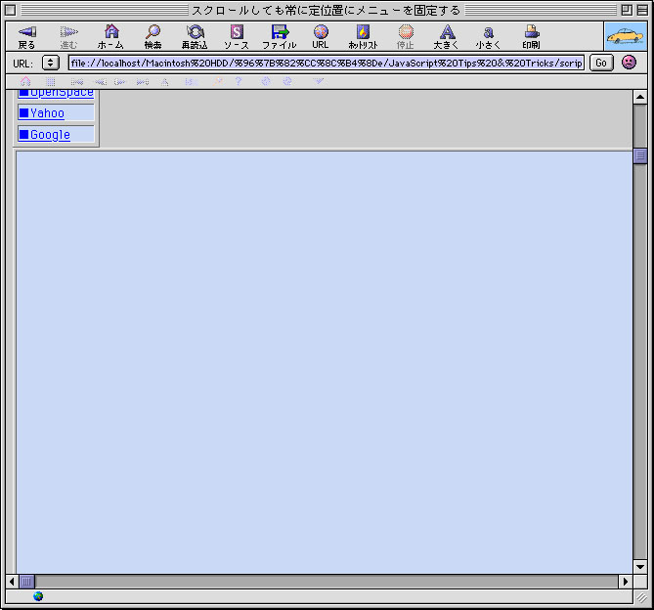Click the window resize grip corner
Image resolution: width=654 pixels, height=610 pixels.
point(641,597)
